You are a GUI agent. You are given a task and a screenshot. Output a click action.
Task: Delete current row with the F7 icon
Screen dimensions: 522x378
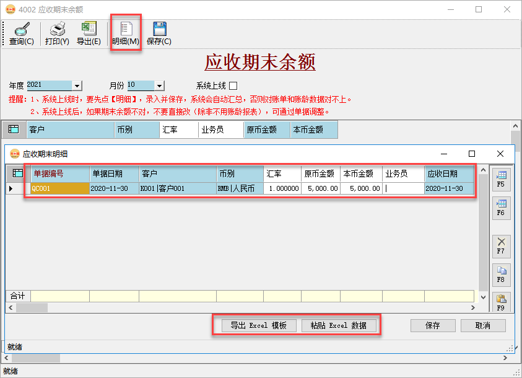pos(502,242)
